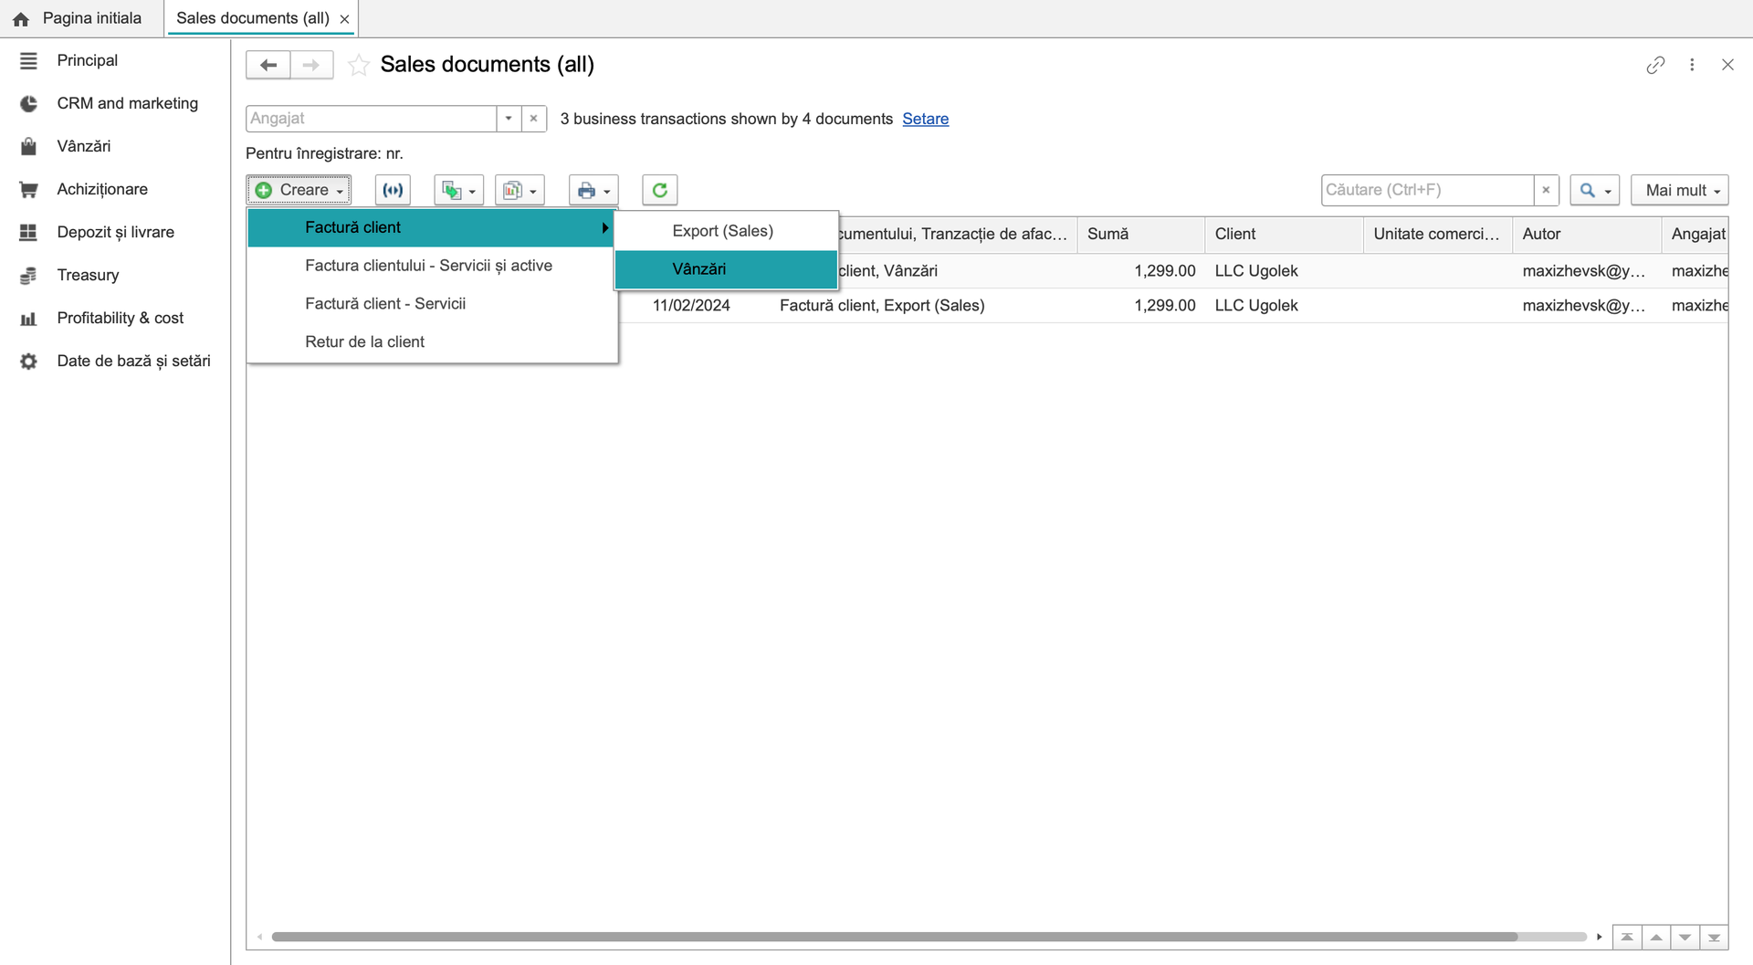Open Depozit și livrare section
The image size is (1753, 965).
pyautogui.click(x=115, y=232)
